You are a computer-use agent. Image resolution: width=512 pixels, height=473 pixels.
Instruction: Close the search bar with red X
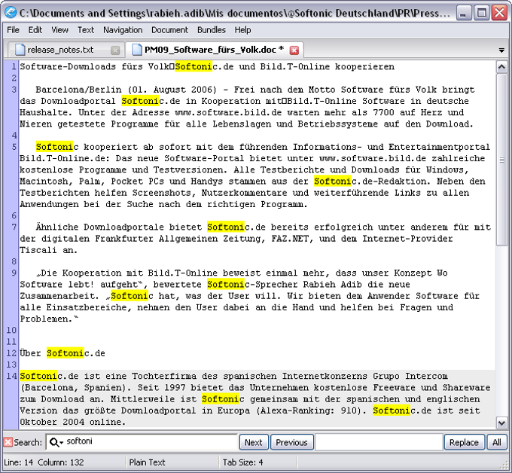tap(8, 442)
